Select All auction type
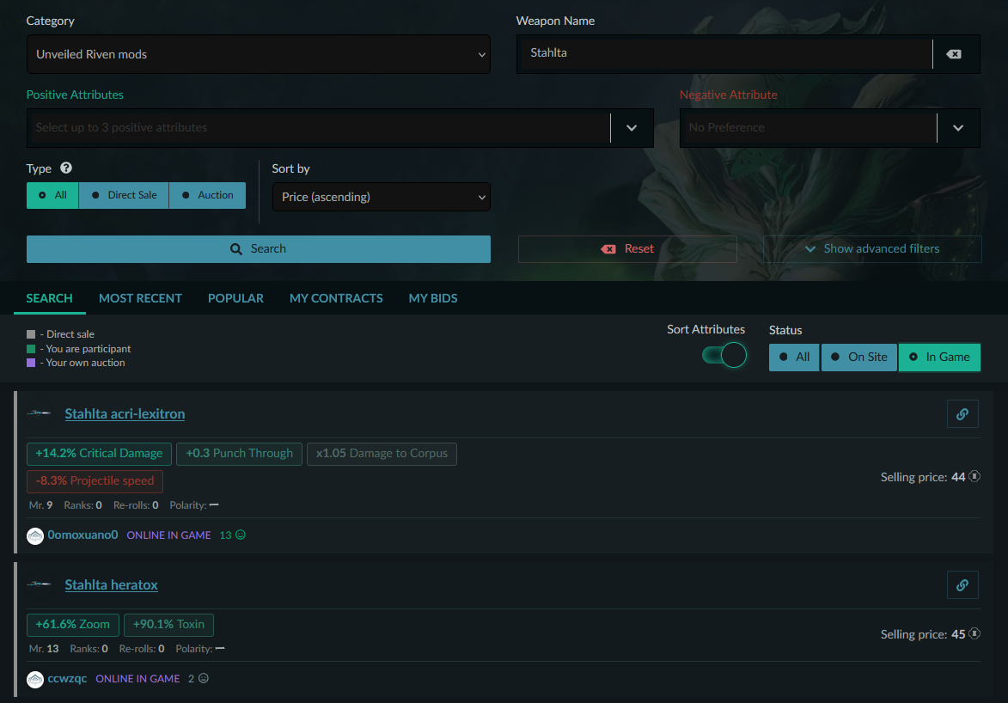The image size is (1008, 703). pyautogui.click(x=52, y=196)
